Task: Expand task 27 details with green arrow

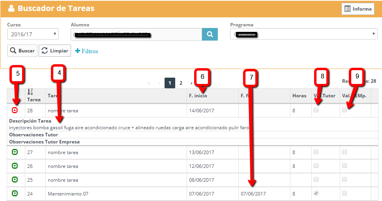Action: pos(15,152)
